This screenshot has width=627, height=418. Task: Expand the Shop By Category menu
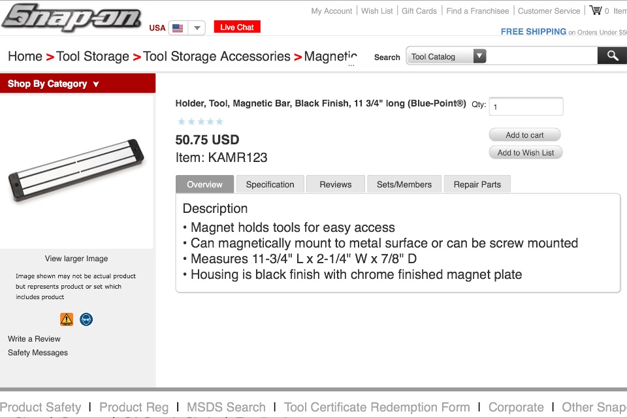click(54, 84)
